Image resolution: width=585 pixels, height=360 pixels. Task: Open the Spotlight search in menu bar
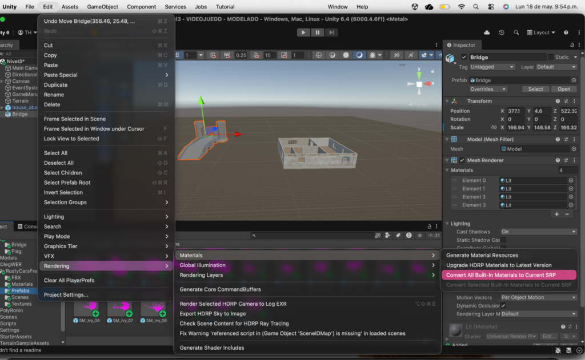click(x=476, y=7)
